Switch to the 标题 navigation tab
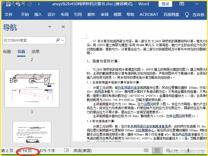 tap(7, 51)
